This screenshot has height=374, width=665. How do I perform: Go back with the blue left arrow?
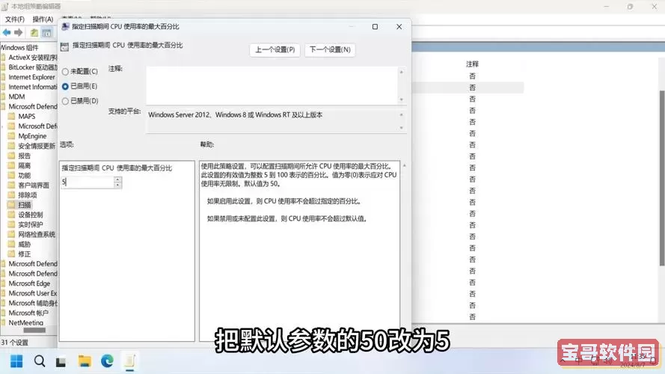tap(7, 32)
